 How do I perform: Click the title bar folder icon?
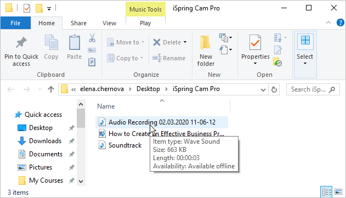tap(9, 8)
